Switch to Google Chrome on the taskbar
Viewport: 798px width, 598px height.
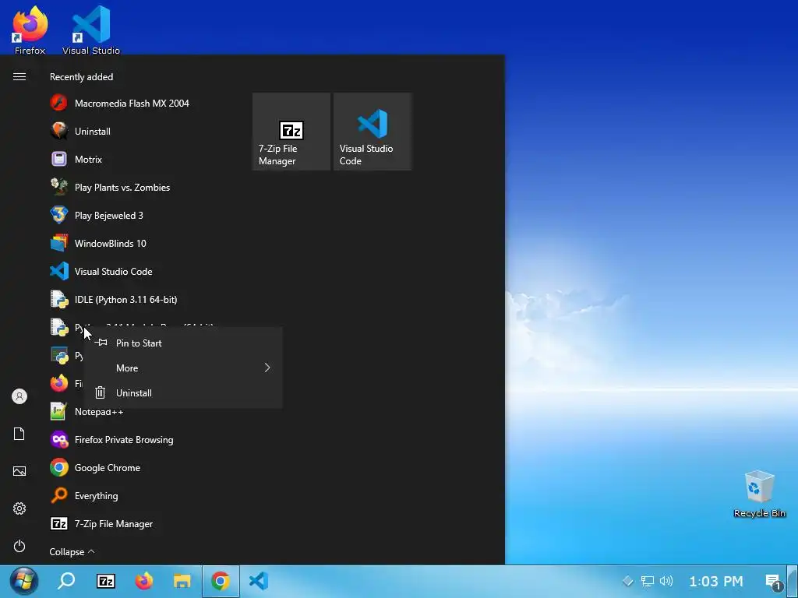point(221,581)
